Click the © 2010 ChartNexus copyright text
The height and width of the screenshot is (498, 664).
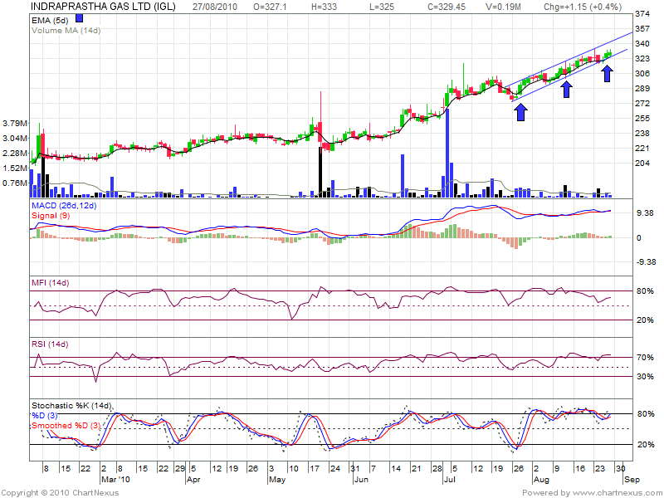click(60, 492)
